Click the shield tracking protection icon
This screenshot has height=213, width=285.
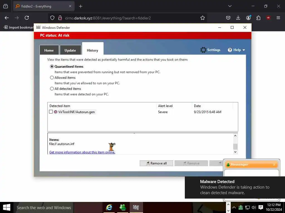tap(52, 18)
